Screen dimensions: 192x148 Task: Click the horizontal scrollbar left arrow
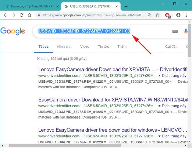(2, 146)
